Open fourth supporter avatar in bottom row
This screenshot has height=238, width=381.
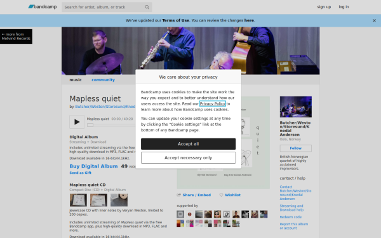[x=208, y=223]
